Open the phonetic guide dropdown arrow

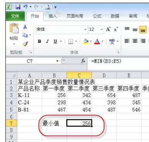tap(118, 41)
